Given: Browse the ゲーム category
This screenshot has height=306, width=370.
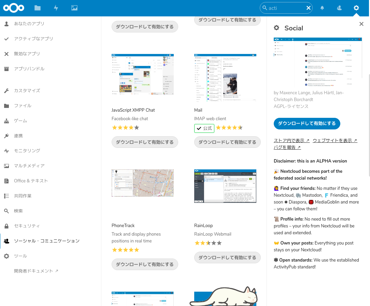Looking at the screenshot, I should [x=20, y=121].
